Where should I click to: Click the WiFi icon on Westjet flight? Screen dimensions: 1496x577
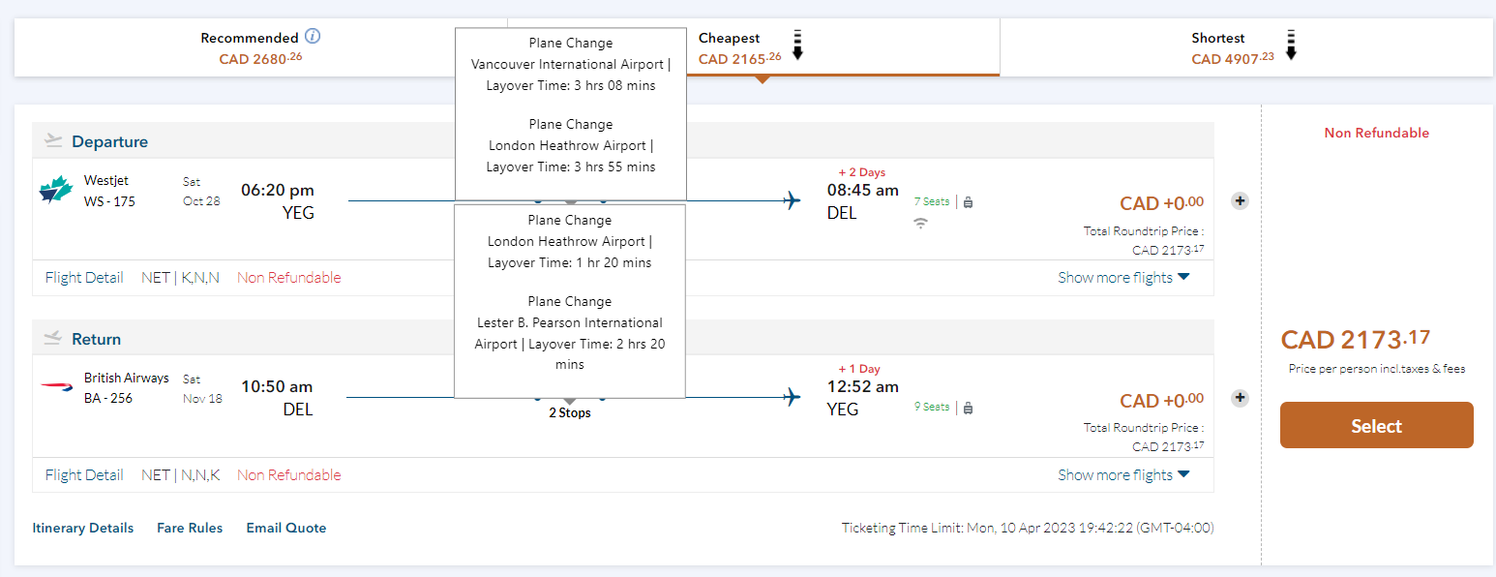920,224
